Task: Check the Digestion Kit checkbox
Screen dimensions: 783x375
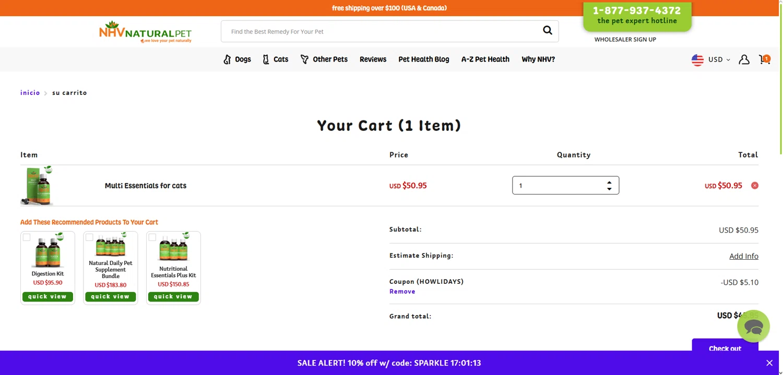Action: pos(27,237)
